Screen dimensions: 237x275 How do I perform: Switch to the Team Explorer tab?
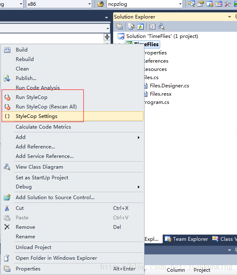tap(186, 239)
